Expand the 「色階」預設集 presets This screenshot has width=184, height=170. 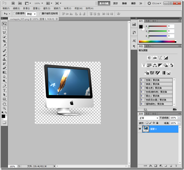[x=141, y=80]
